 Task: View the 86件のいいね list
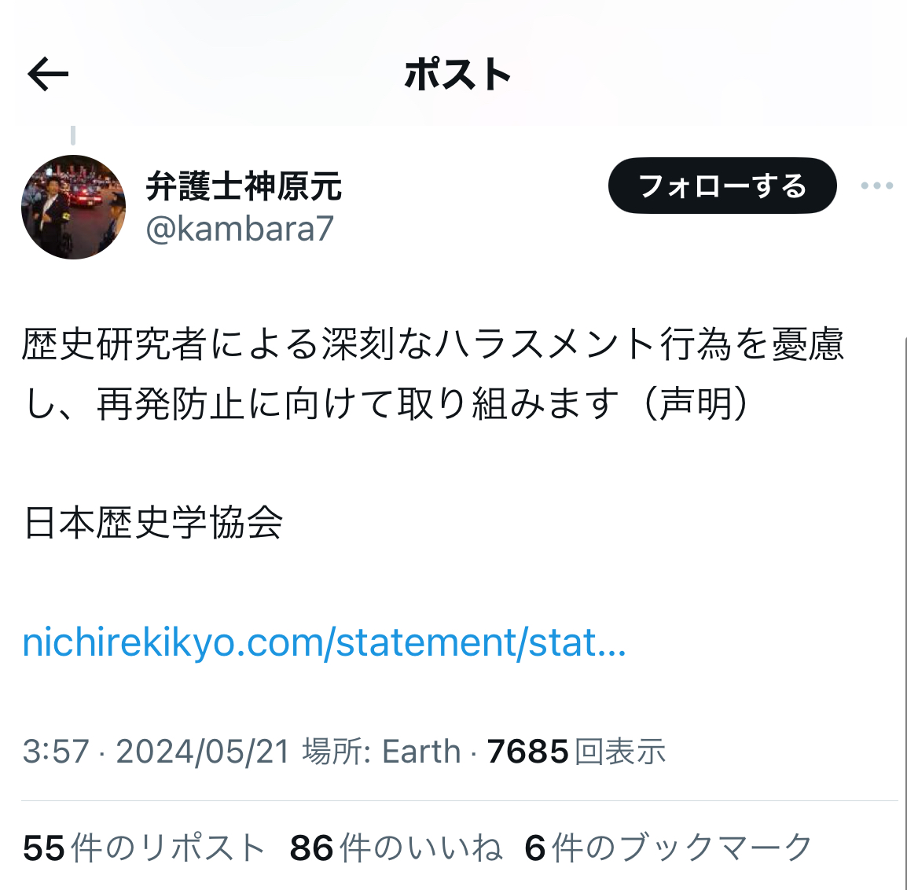[395, 848]
